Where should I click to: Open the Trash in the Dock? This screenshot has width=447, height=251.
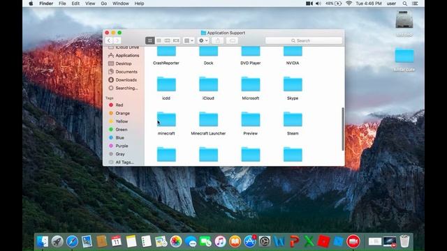(404, 241)
